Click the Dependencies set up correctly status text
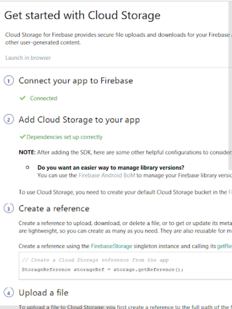 click(64, 137)
